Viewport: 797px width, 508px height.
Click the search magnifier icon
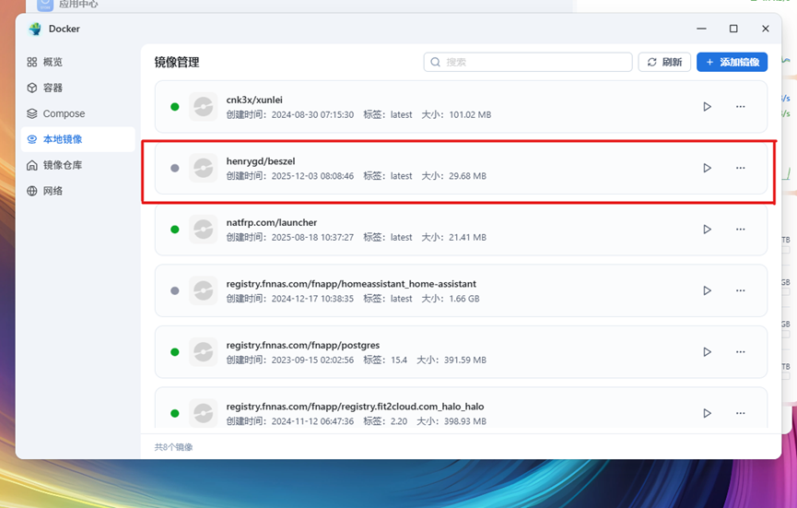[435, 62]
